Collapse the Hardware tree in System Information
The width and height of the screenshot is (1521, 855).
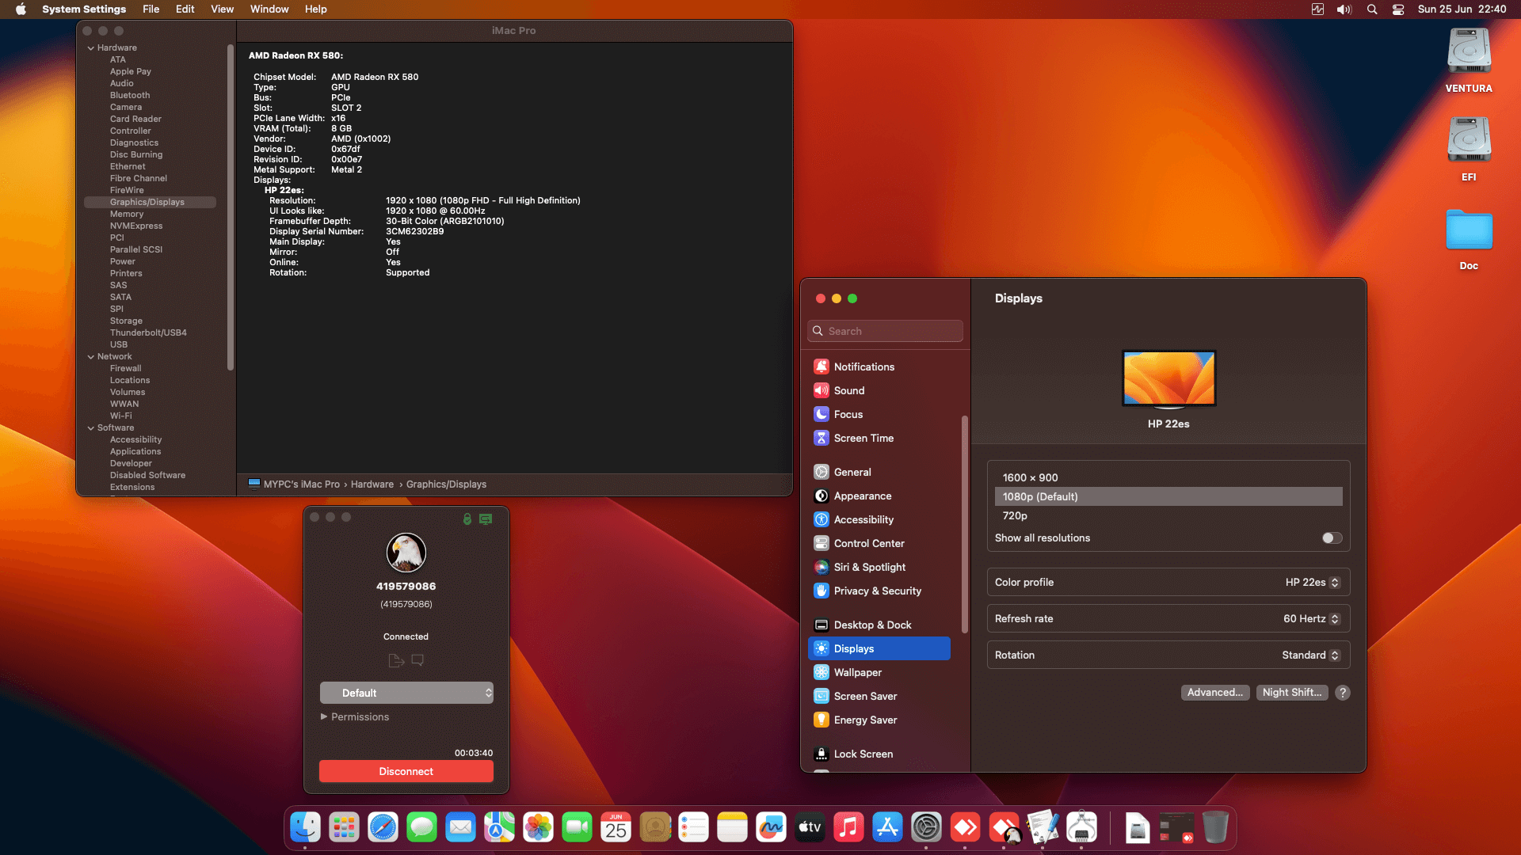(x=90, y=48)
